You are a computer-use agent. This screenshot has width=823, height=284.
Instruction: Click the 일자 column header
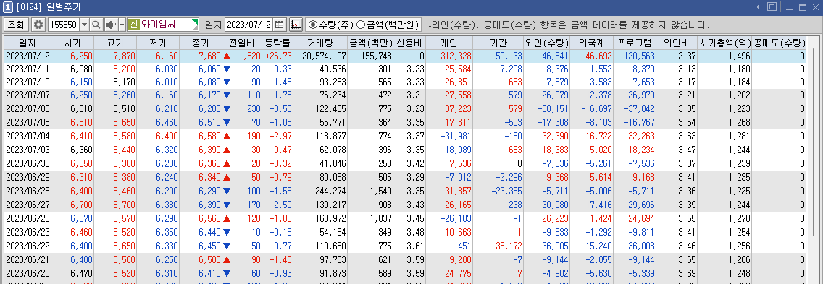click(27, 43)
